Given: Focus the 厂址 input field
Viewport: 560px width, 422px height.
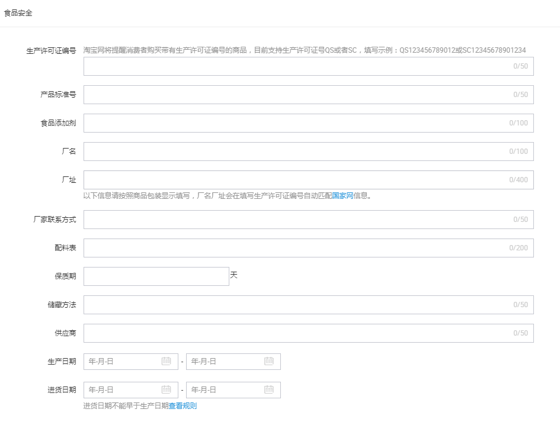Looking at the screenshot, I should pos(309,180).
